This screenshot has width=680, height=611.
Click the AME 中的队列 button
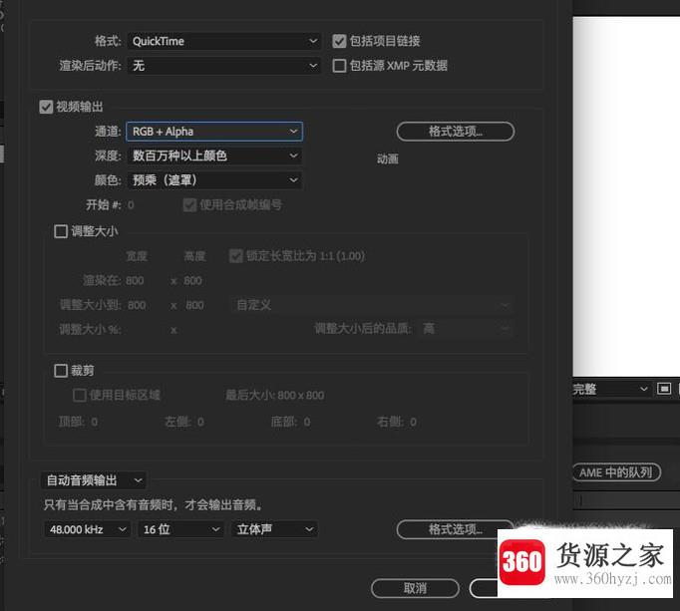point(616,472)
